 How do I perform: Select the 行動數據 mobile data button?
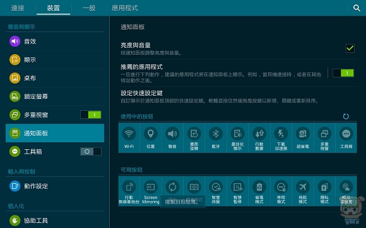[259, 138]
